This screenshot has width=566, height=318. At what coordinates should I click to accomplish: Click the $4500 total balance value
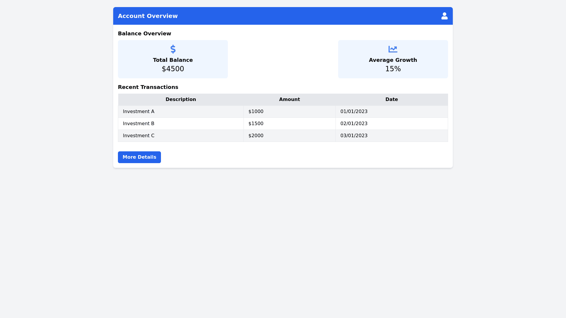(173, 69)
